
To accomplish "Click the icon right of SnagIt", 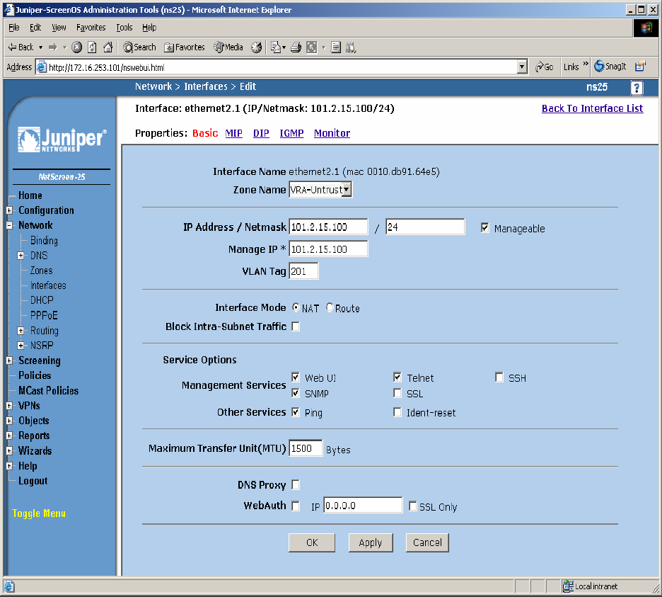I will [x=641, y=67].
